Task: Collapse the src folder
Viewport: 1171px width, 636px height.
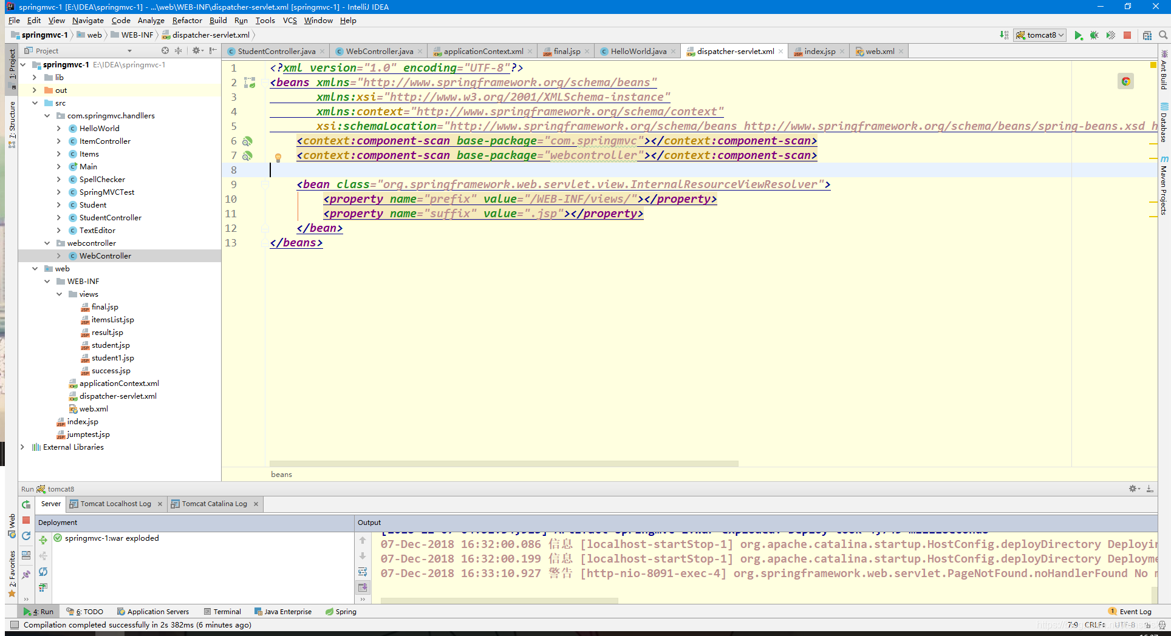Action: point(35,103)
